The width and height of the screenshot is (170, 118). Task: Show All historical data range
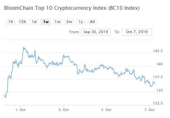click(92, 22)
